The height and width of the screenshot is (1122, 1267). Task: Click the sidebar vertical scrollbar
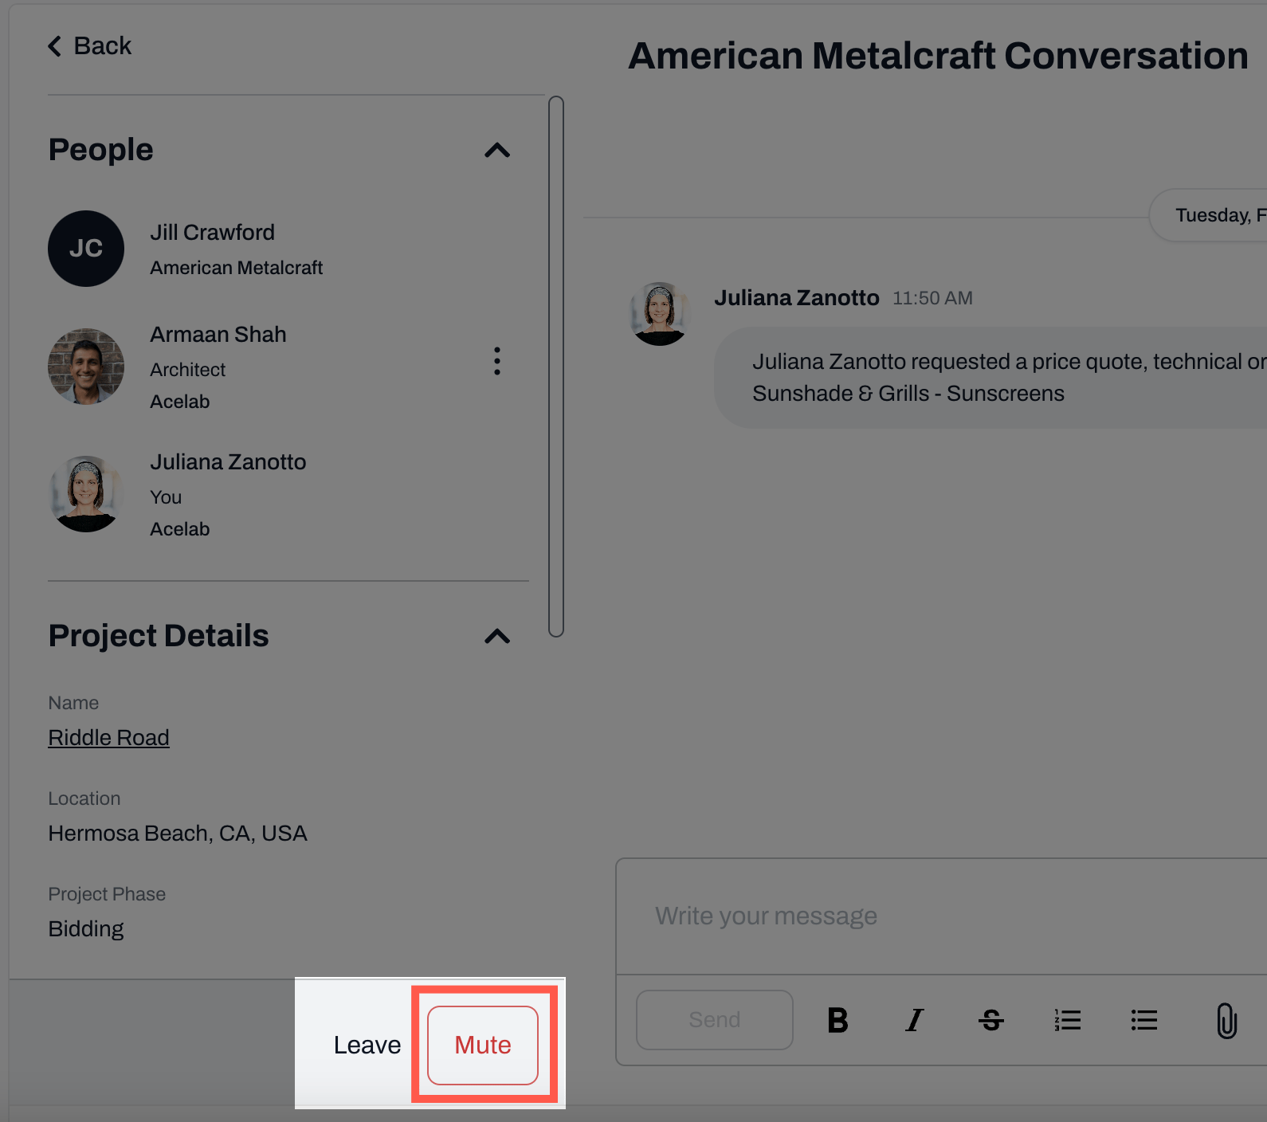click(556, 367)
